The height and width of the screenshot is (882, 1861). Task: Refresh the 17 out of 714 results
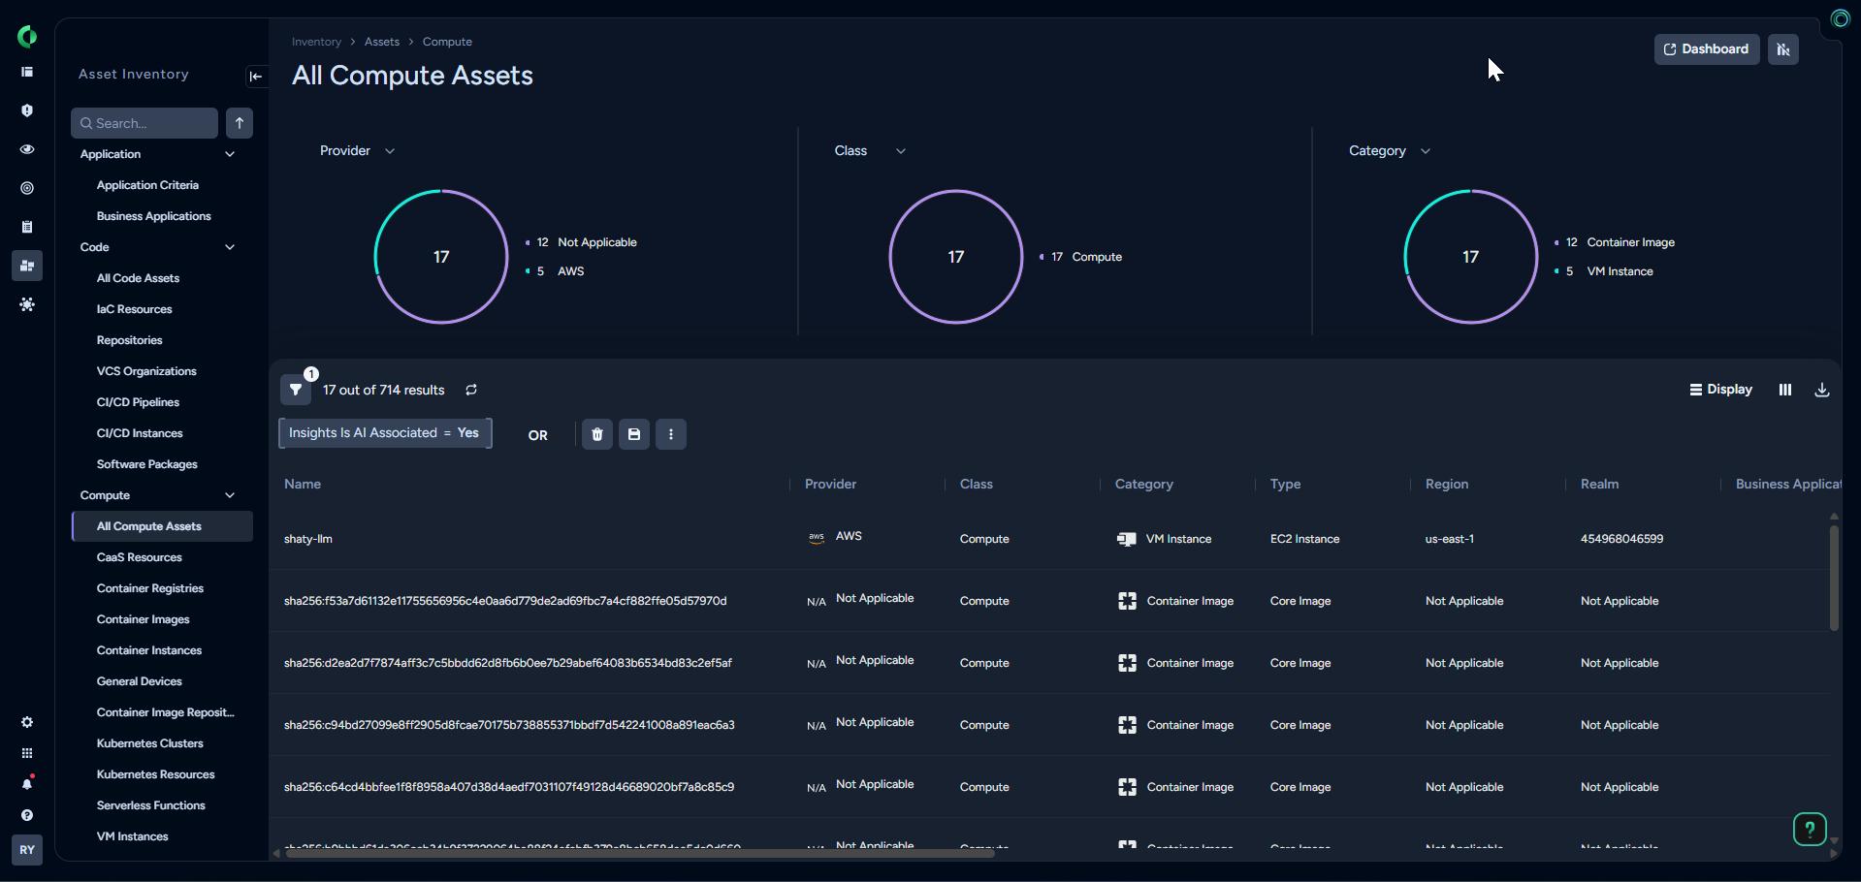[471, 390]
